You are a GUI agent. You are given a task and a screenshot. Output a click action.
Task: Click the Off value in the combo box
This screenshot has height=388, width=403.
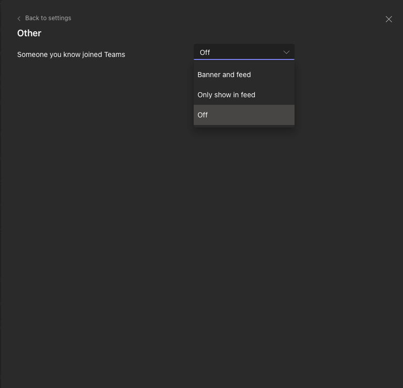coord(205,52)
